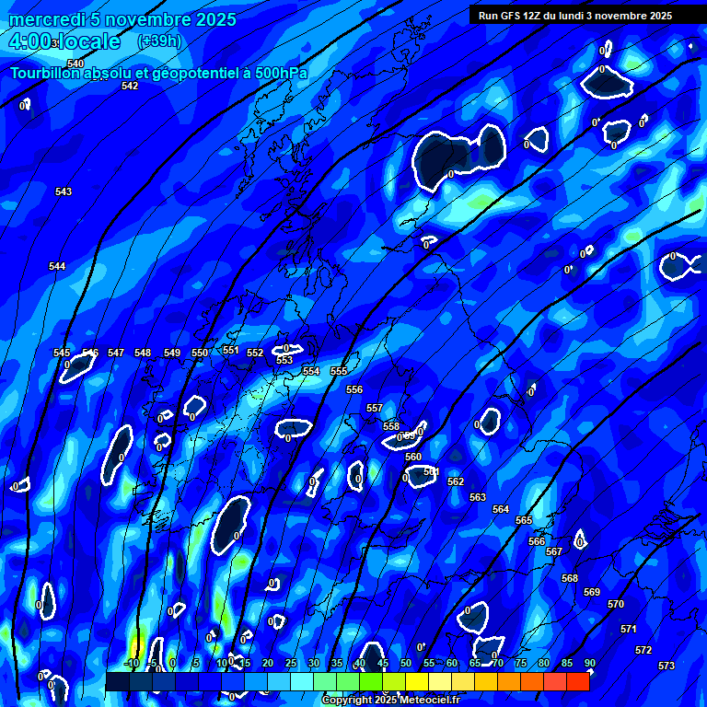Click the date title mercredi 5 novembre 2025

click(123, 19)
